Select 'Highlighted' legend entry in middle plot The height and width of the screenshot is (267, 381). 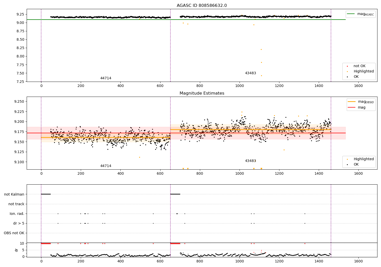point(364,159)
